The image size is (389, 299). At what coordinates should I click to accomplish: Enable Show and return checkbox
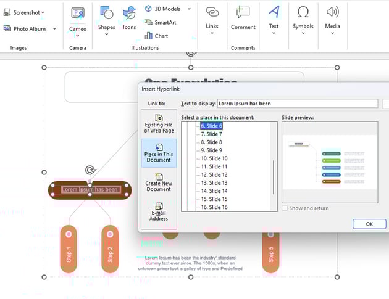coord(285,208)
